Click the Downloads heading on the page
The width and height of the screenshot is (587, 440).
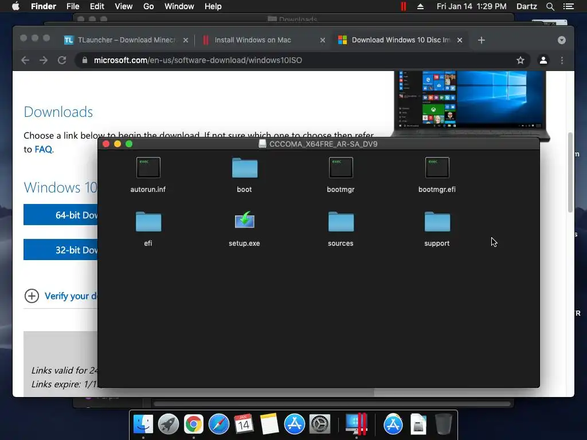click(58, 112)
